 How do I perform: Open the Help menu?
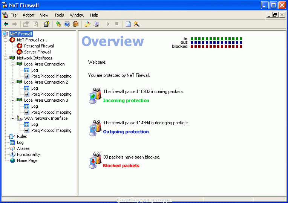(x=94, y=15)
